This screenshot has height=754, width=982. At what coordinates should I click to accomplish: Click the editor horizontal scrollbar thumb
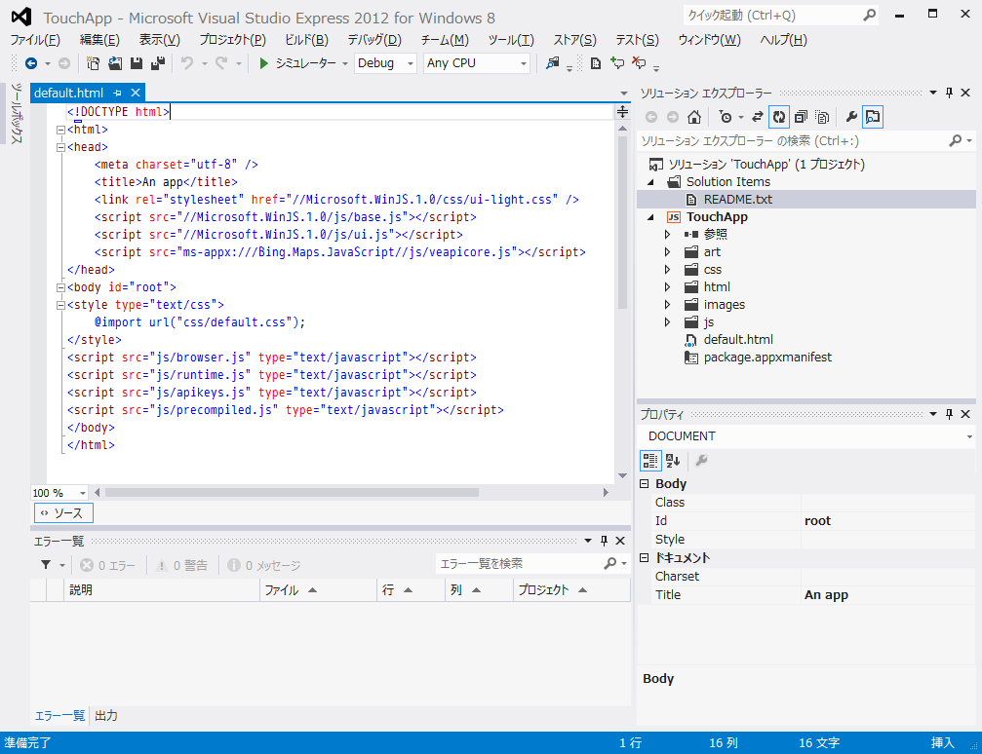coord(292,493)
